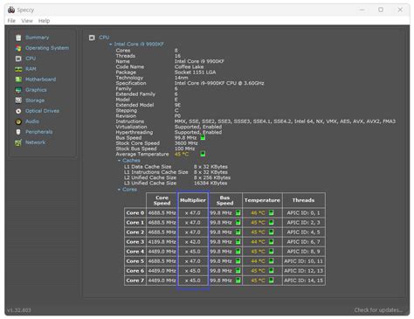Open the Peripherals section icon
Screen dimensions: 414x319
click(x=18, y=132)
